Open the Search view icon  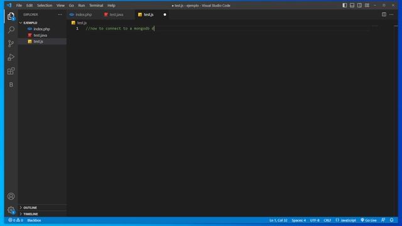(11, 30)
